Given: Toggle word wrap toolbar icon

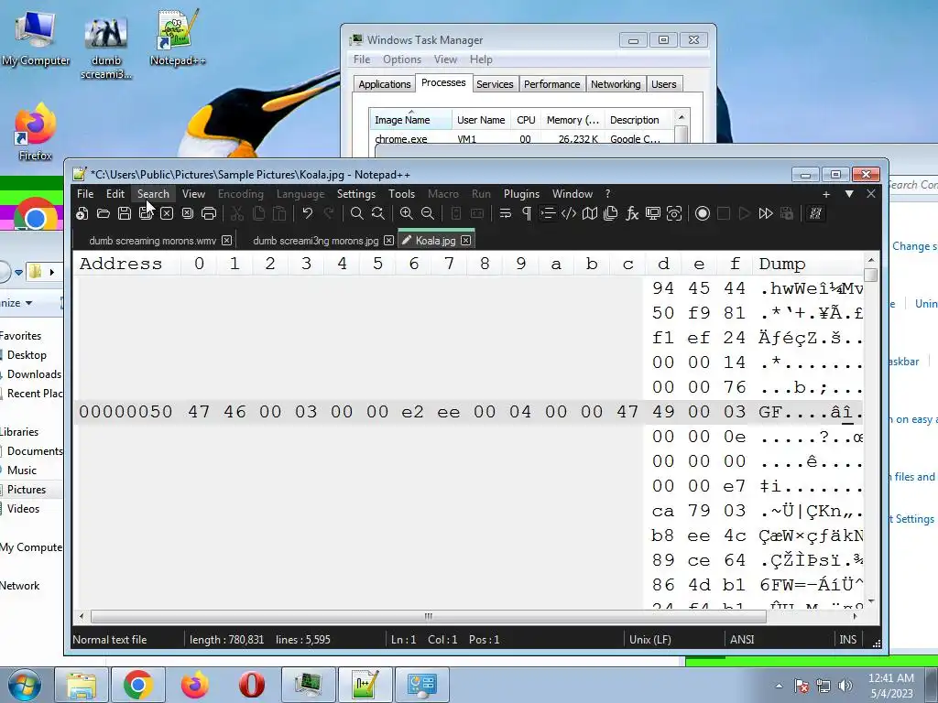Looking at the screenshot, I should point(506,213).
